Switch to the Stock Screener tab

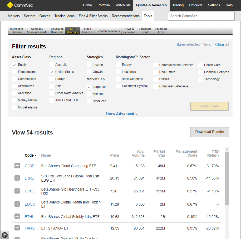[x=87, y=31]
